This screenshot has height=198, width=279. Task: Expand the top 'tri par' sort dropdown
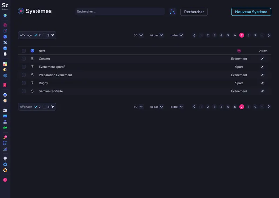pos(157,35)
